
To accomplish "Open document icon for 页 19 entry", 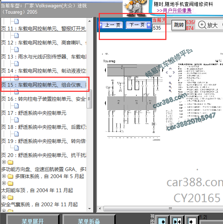I will pyautogui.click(x=17, y=134).
